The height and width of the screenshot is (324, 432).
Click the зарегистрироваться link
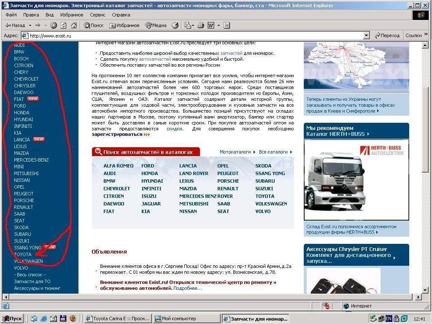coord(117,134)
